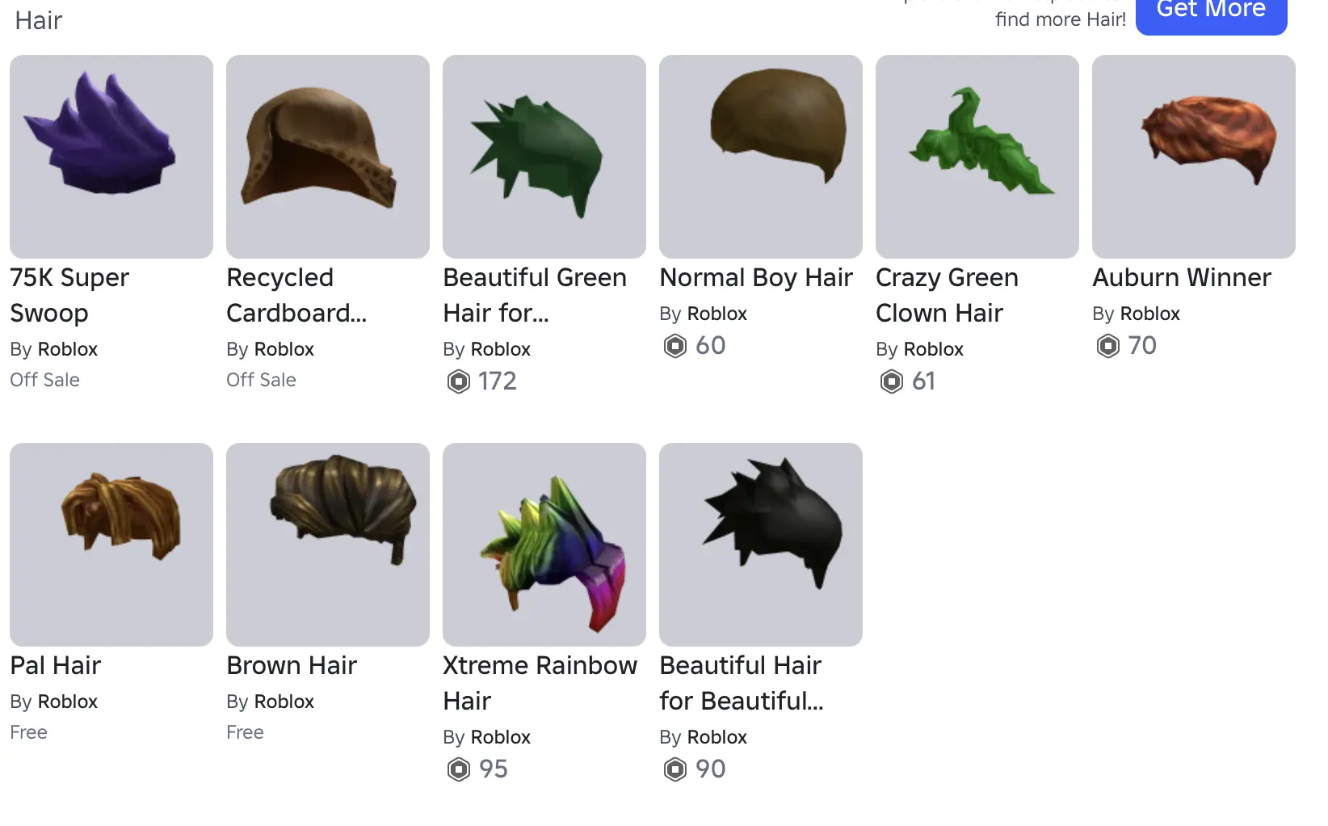The image size is (1328, 826).
Task: Click the Pal Hair thumbnail
Action: 111,545
